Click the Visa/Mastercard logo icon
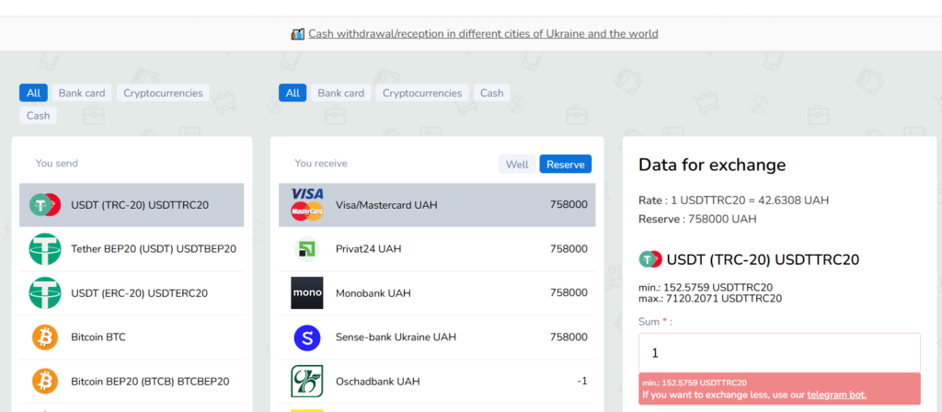Viewport: 942px width, 412px height. (x=307, y=205)
